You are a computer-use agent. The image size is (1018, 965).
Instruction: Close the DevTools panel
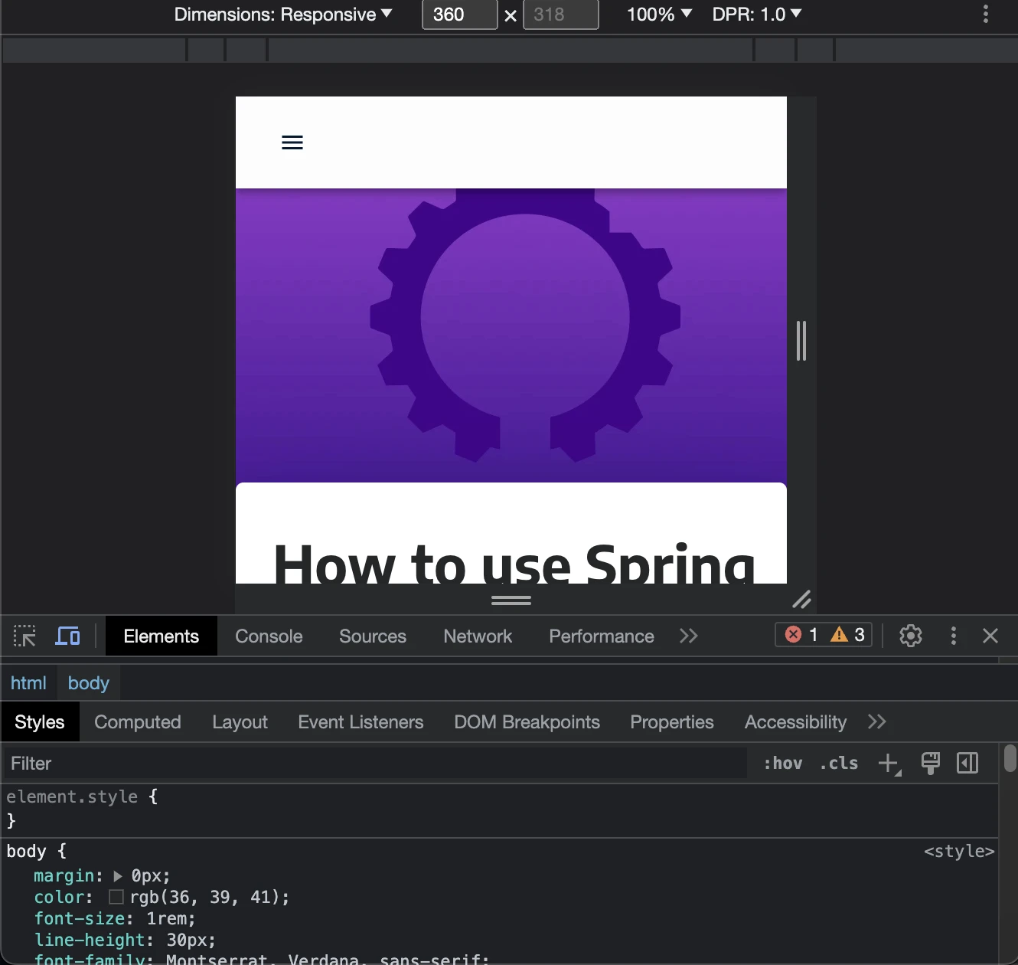990,636
